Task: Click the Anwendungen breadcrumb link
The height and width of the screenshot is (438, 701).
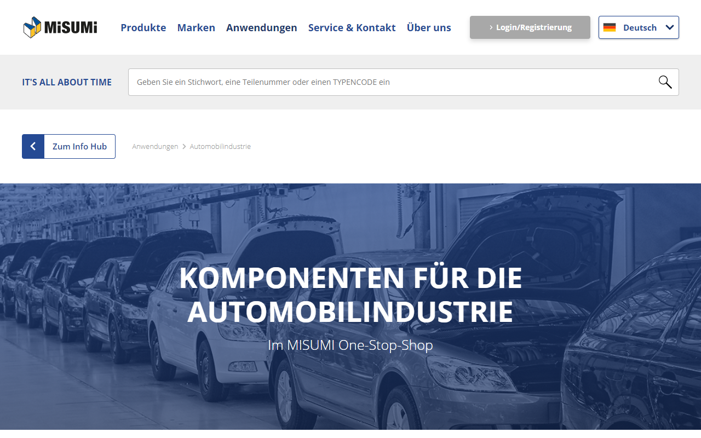Action: tap(155, 147)
